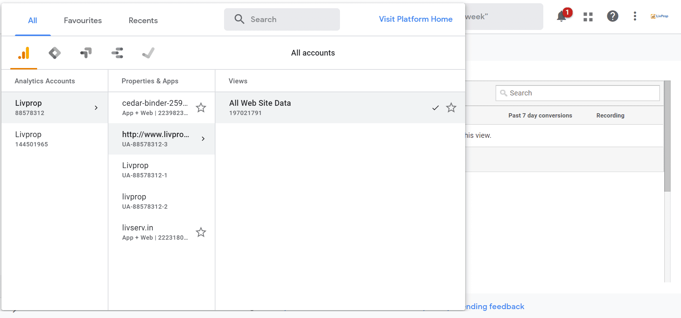Star the cedar-binder-259 property as favourite
The width and height of the screenshot is (681, 318).
click(201, 108)
